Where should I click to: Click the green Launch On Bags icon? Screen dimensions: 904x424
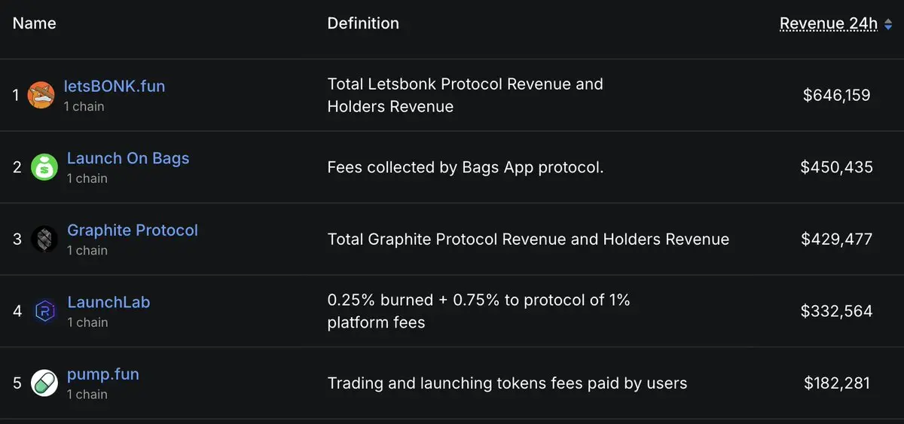[x=44, y=167]
